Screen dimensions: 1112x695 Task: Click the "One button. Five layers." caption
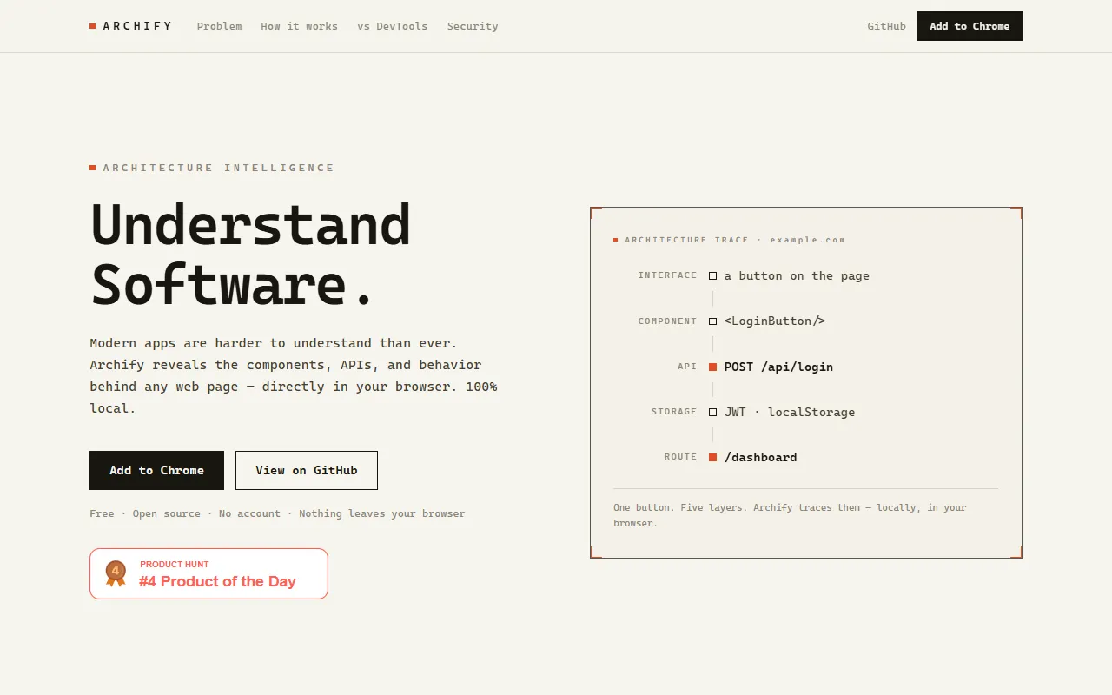click(790, 515)
